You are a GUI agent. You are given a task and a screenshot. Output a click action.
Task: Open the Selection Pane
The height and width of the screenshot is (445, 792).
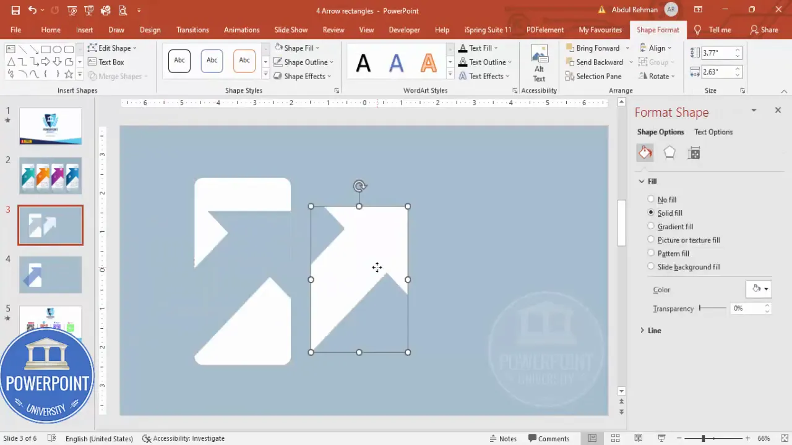point(593,76)
